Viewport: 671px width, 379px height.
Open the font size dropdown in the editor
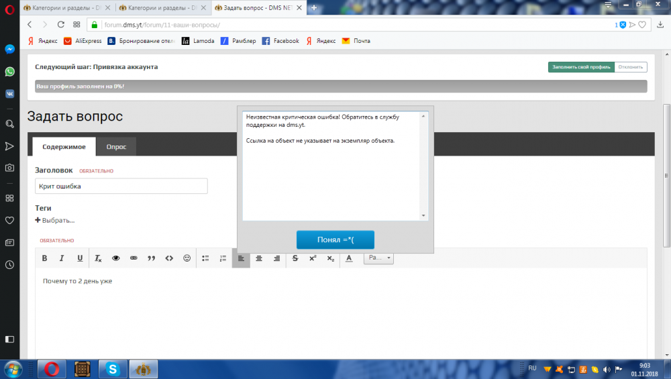(x=379, y=258)
